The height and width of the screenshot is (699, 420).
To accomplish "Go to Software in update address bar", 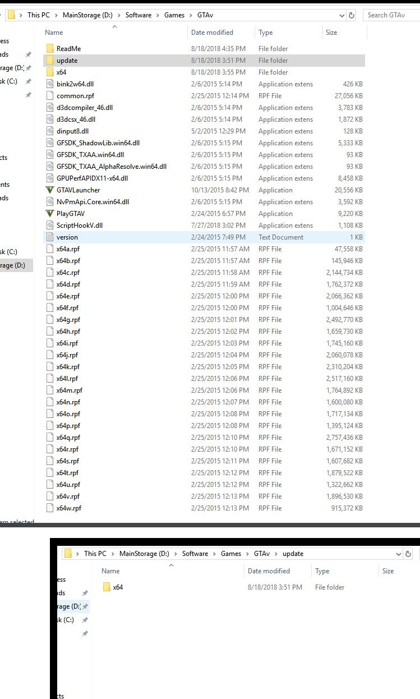I will (195, 554).
